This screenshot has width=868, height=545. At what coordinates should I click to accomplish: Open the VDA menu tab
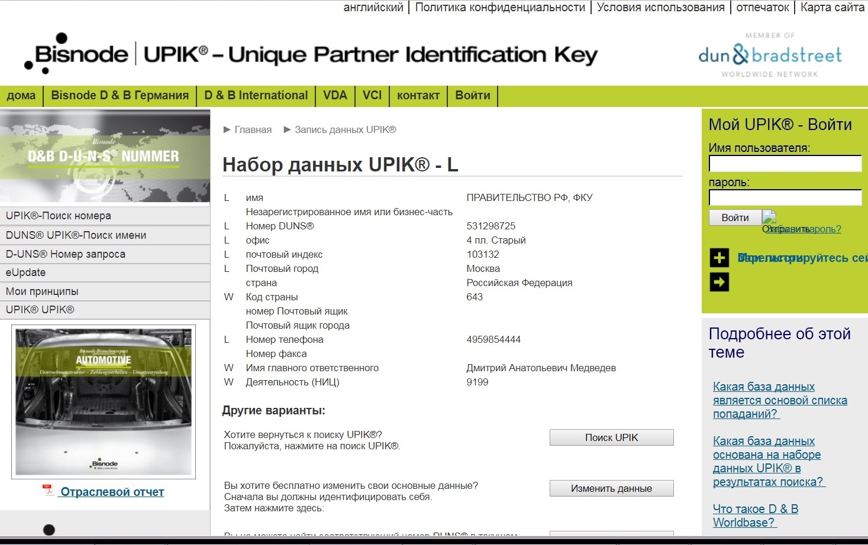pos(335,96)
